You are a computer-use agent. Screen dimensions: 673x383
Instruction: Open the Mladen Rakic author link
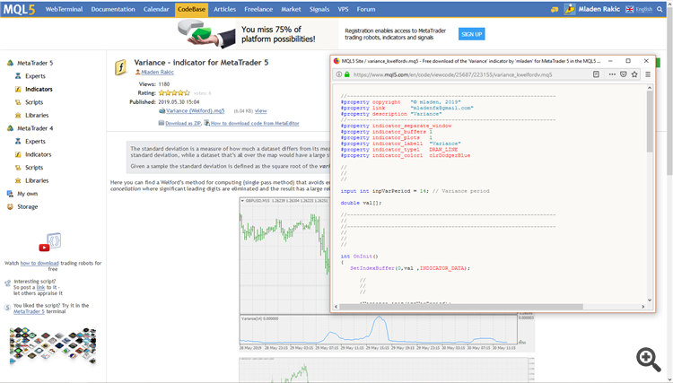[x=158, y=72]
